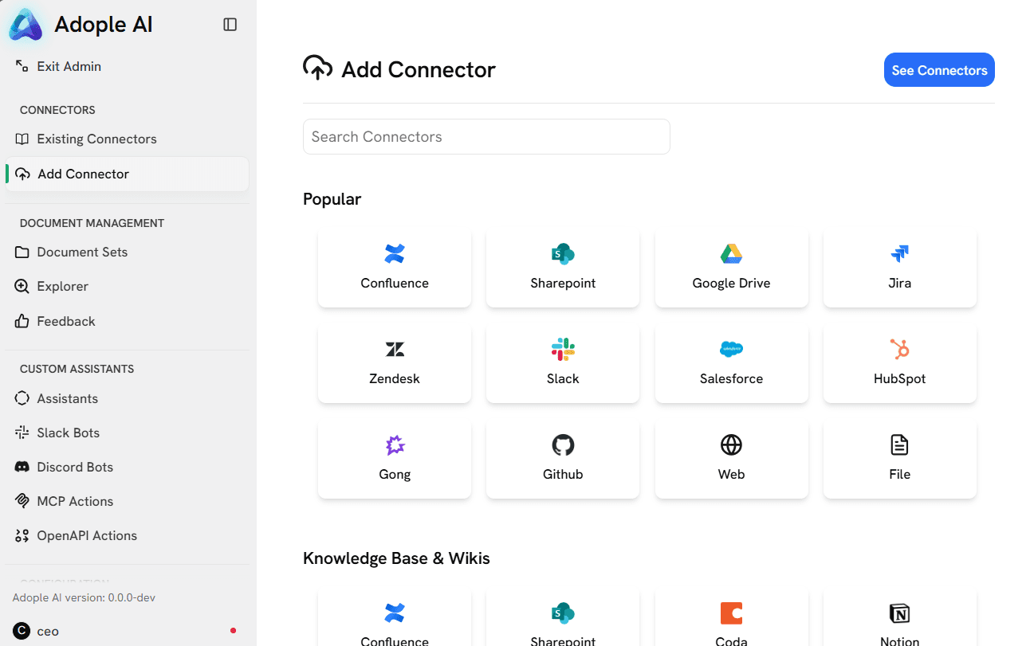Viewport: 1034px width, 646px height.
Task: Click the Slack Bots icon in sidebar
Action: [x=22, y=433]
